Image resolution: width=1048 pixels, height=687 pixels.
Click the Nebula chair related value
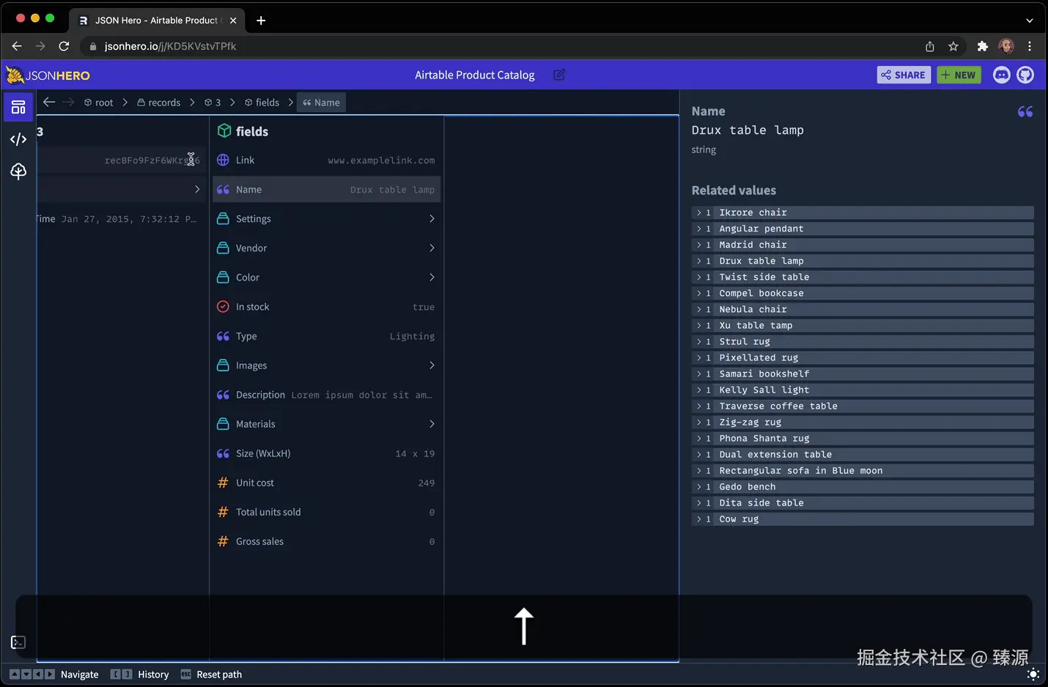(x=863, y=309)
